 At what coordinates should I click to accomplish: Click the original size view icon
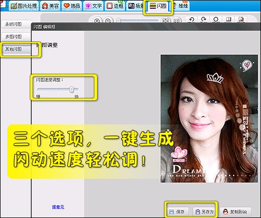pos(176,21)
